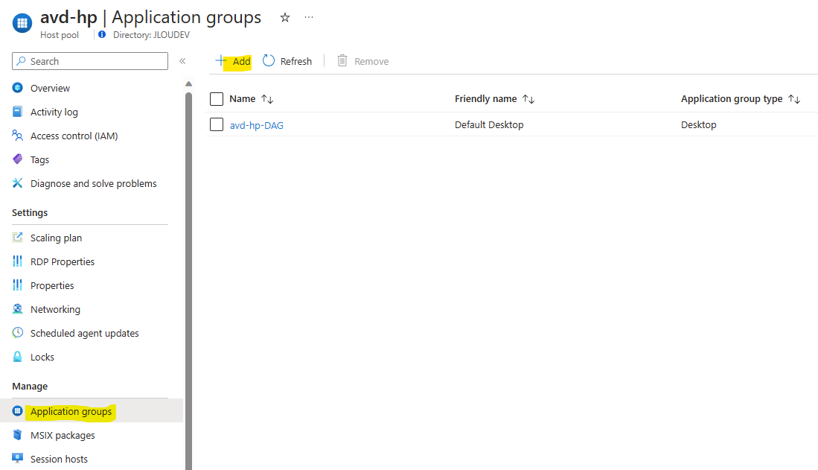Click the avd-hp host pool icon
Image resolution: width=818 pixels, height=470 pixels.
[x=22, y=23]
